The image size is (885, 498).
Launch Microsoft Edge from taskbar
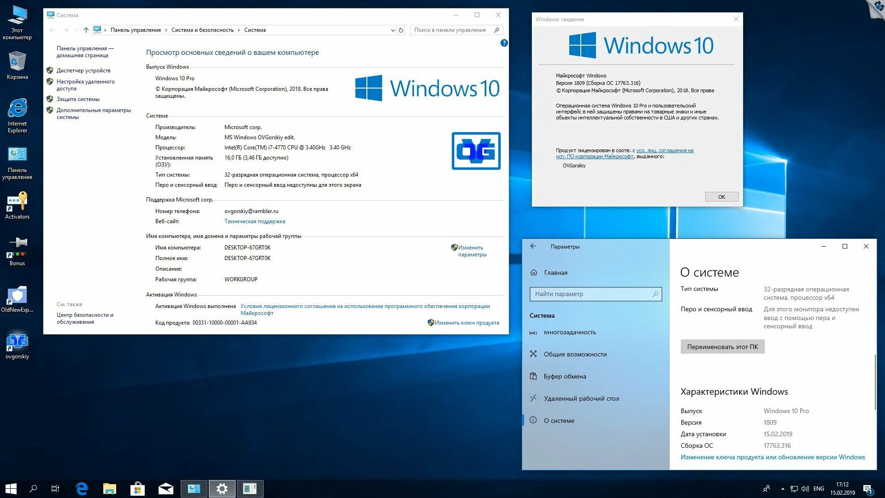pos(82,489)
